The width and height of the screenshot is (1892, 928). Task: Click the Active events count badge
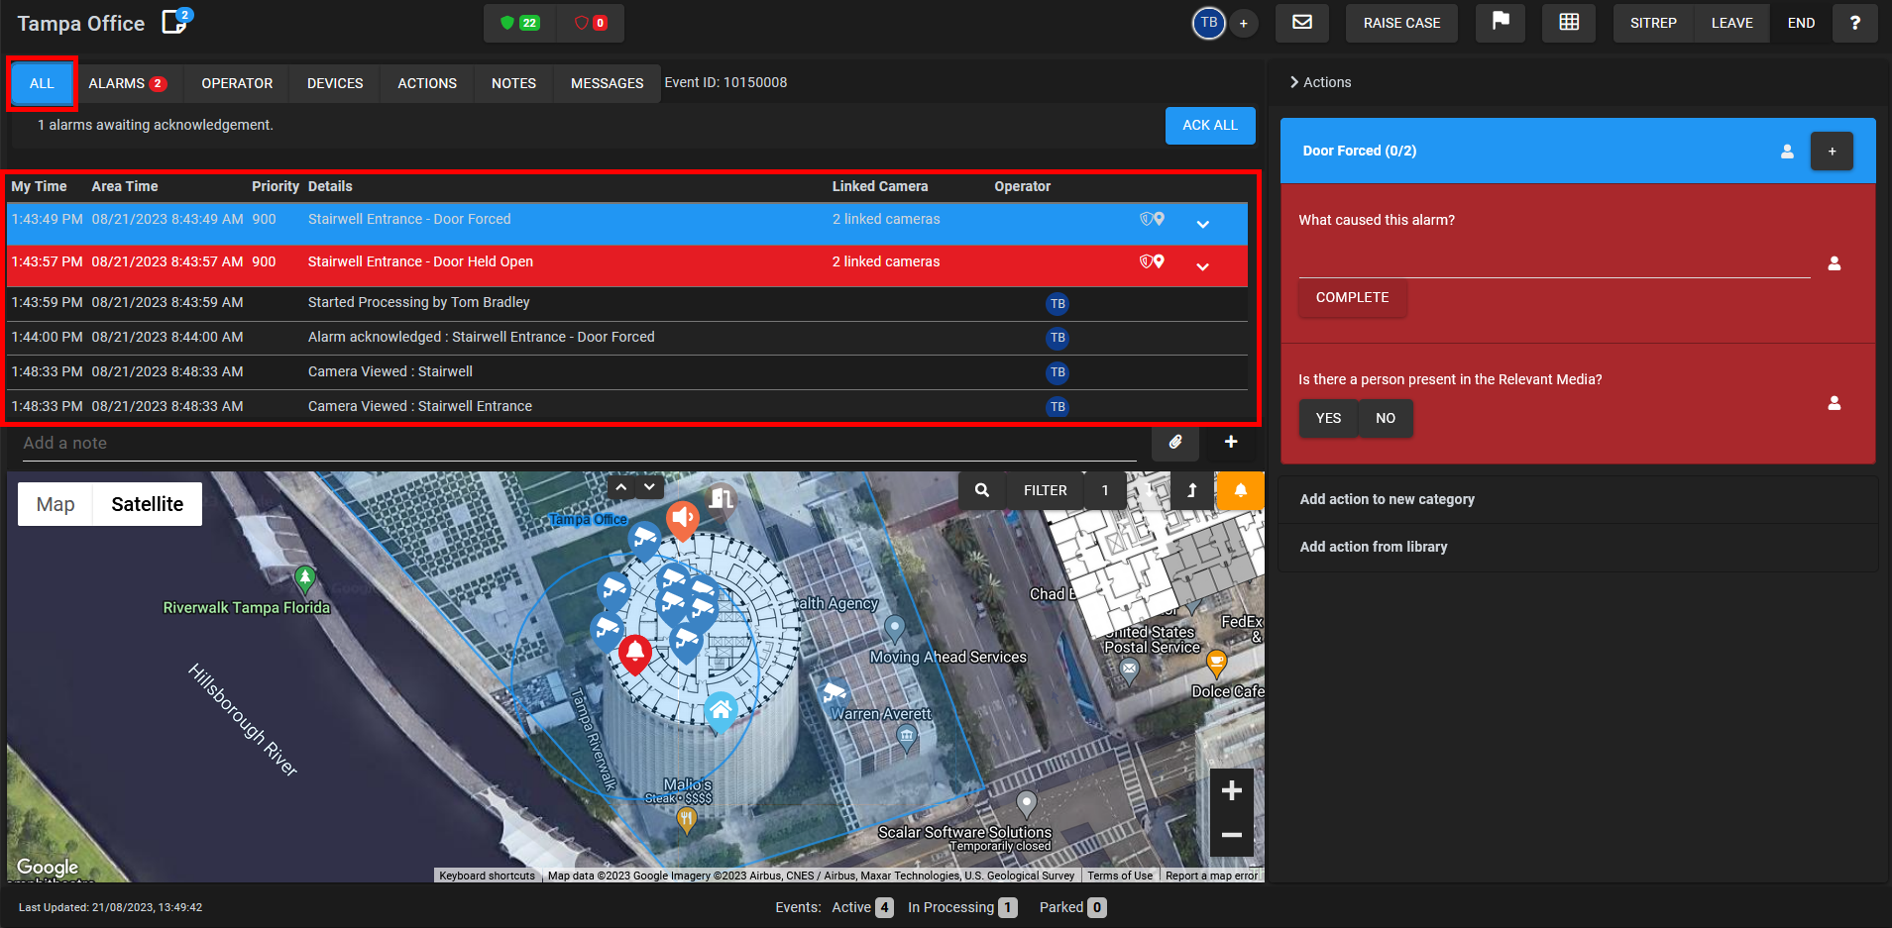click(x=884, y=907)
